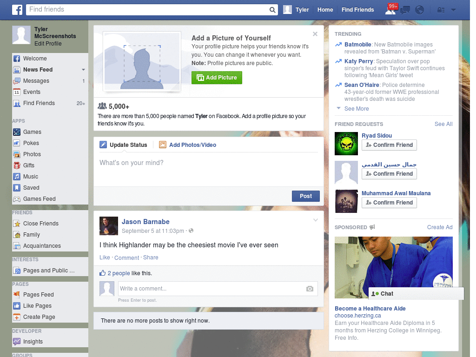The height and width of the screenshot is (357, 476).
Task: Share Jason Barnabe's post
Action: coord(151,258)
